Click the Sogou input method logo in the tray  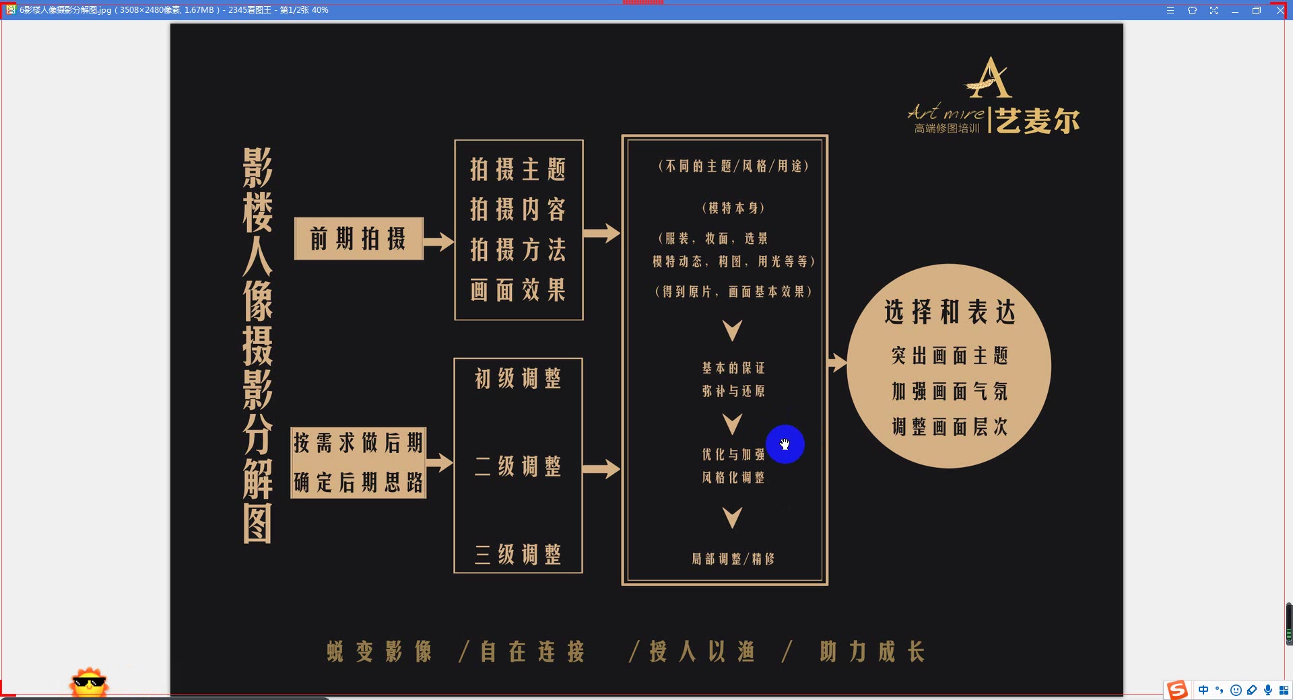pyautogui.click(x=1177, y=690)
